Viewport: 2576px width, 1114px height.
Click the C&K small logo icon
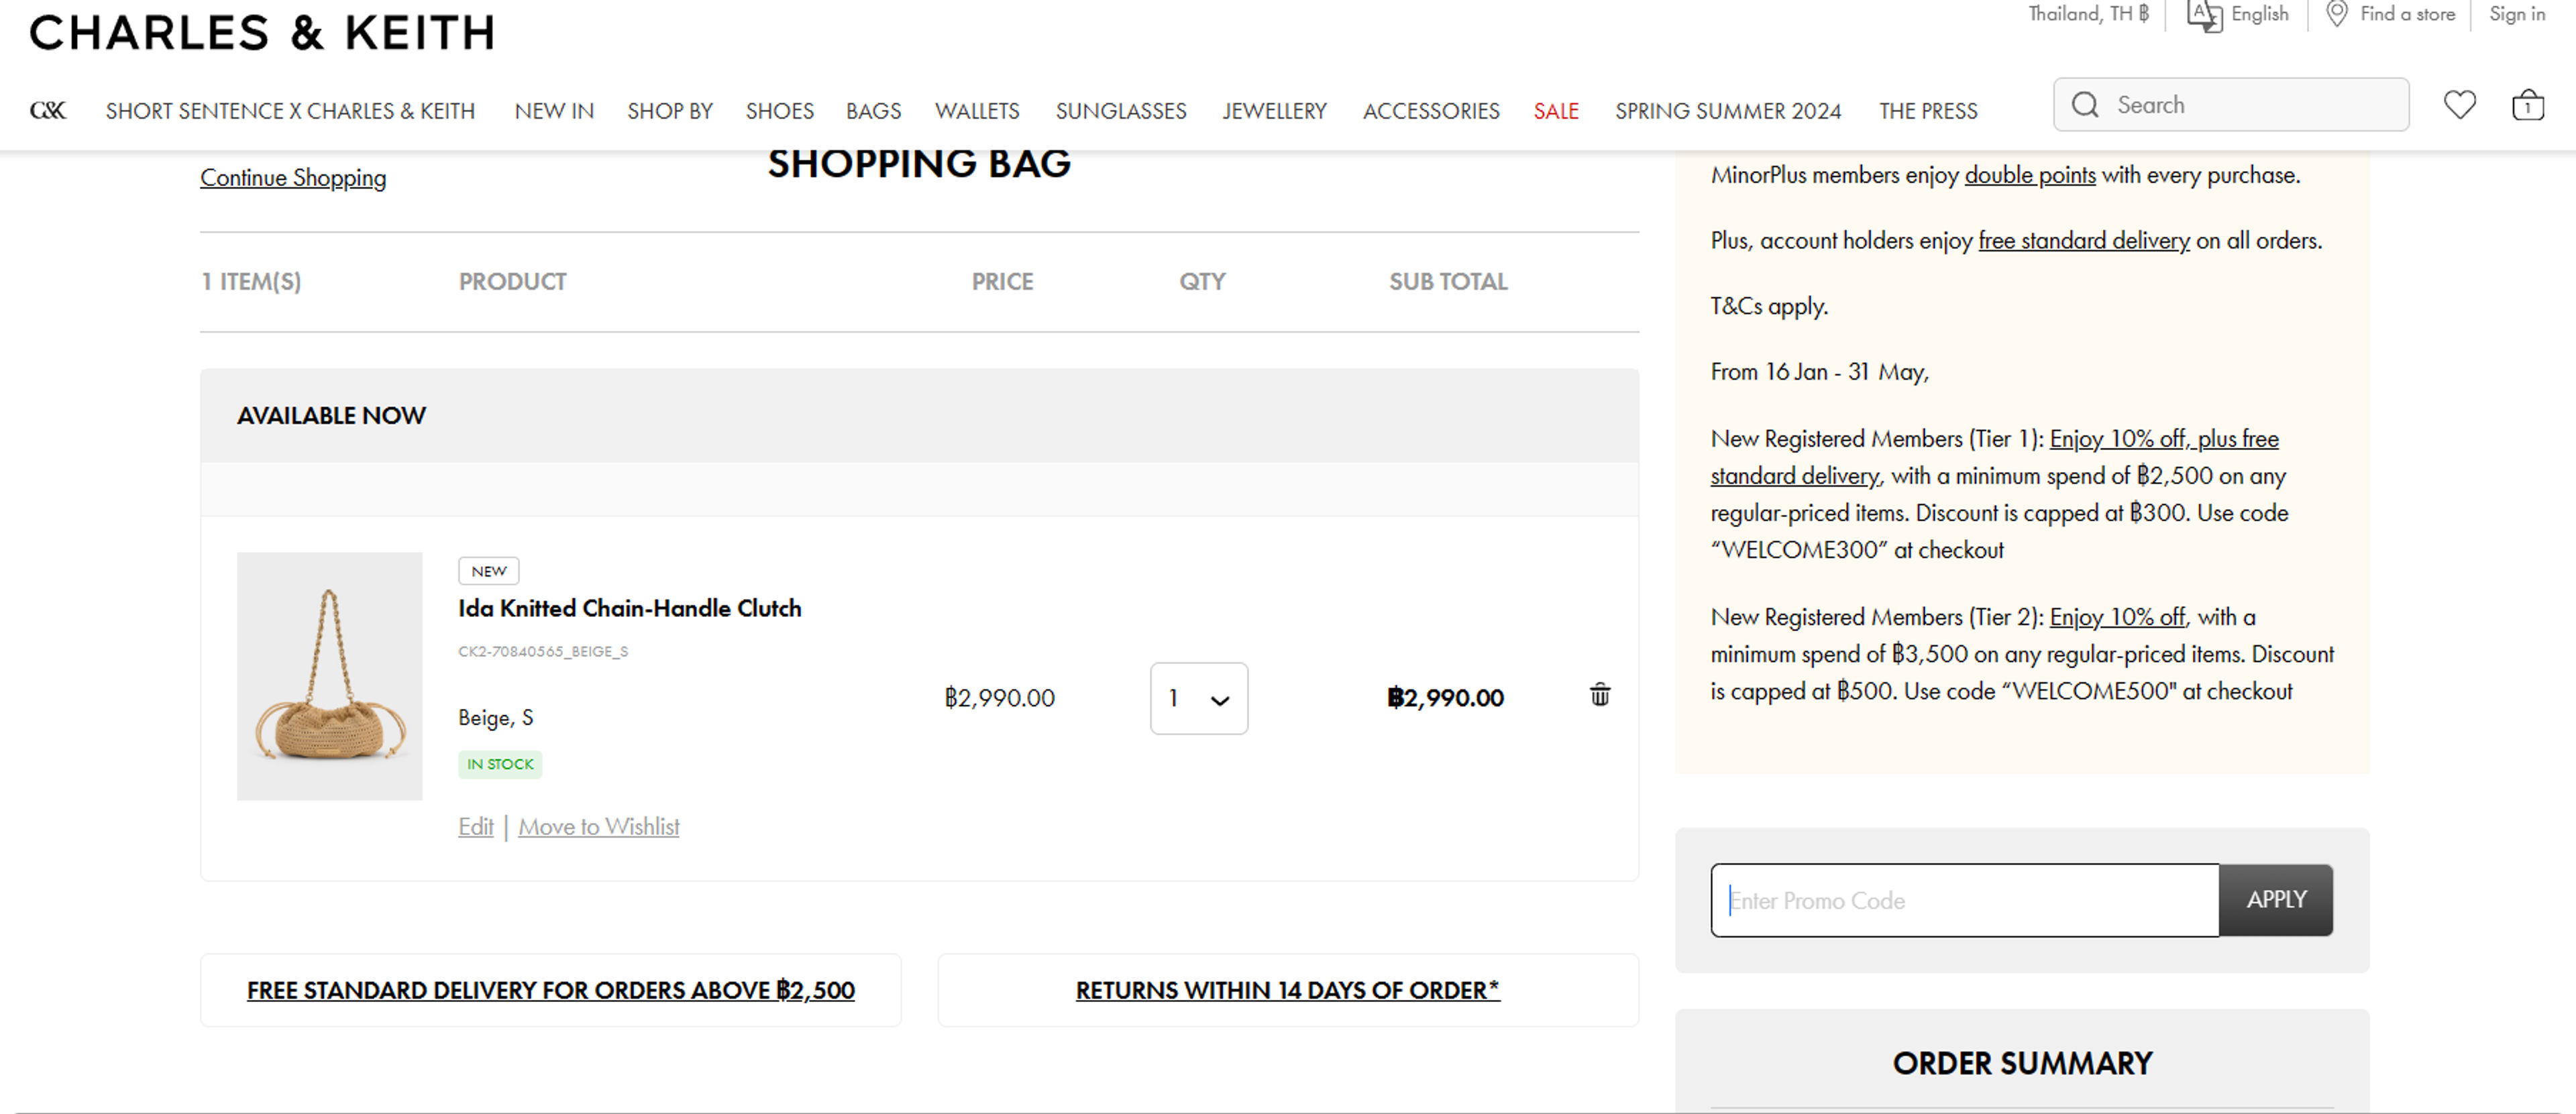click(47, 111)
